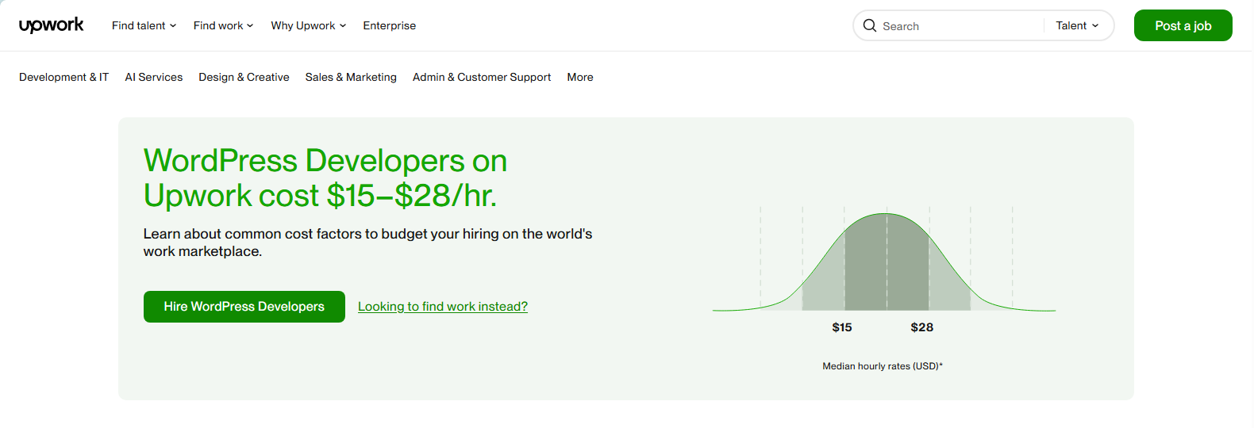Click Hire WordPress Developers button
This screenshot has width=1254, height=428.
click(244, 307)
